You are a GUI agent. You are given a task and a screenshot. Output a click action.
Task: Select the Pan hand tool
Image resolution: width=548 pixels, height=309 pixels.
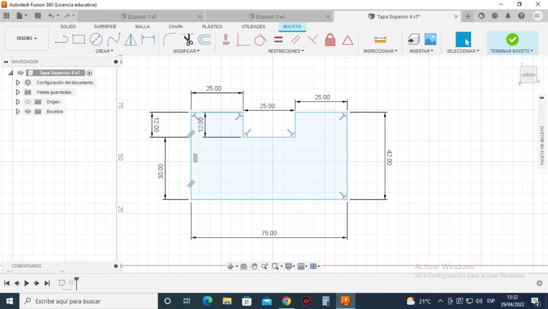pos(254,266)
